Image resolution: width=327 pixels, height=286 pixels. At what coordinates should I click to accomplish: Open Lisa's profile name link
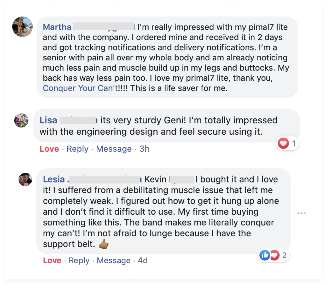pyautogui.click(x=48, y=120)
